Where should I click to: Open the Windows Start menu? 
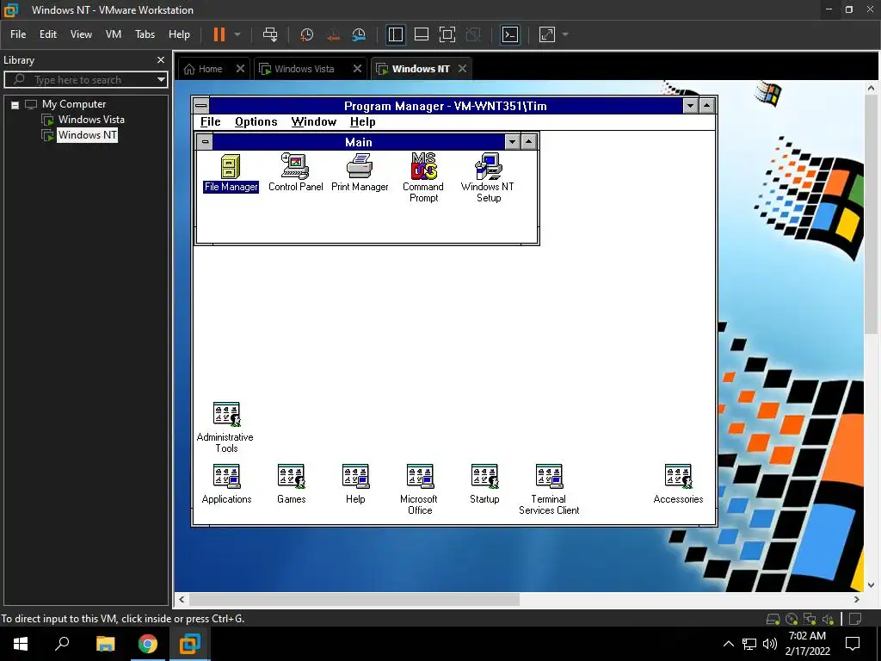coord(21,644)
